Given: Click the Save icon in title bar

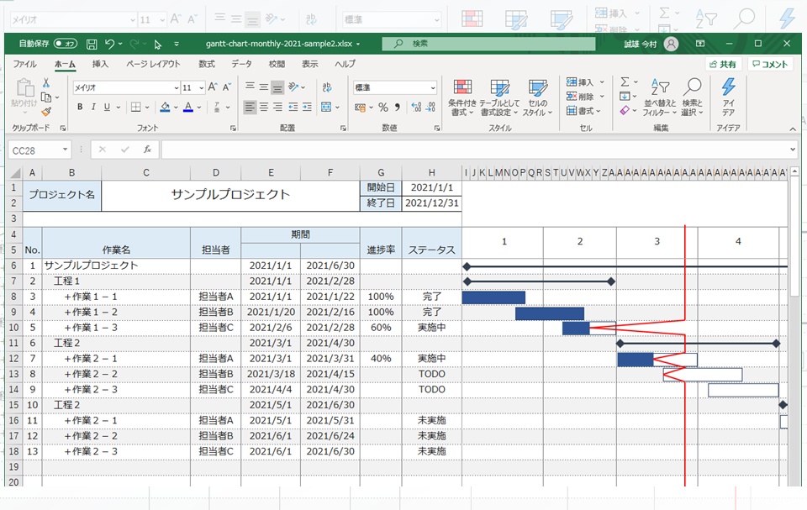Looking at the screenshot, I should tap(92, 45).
